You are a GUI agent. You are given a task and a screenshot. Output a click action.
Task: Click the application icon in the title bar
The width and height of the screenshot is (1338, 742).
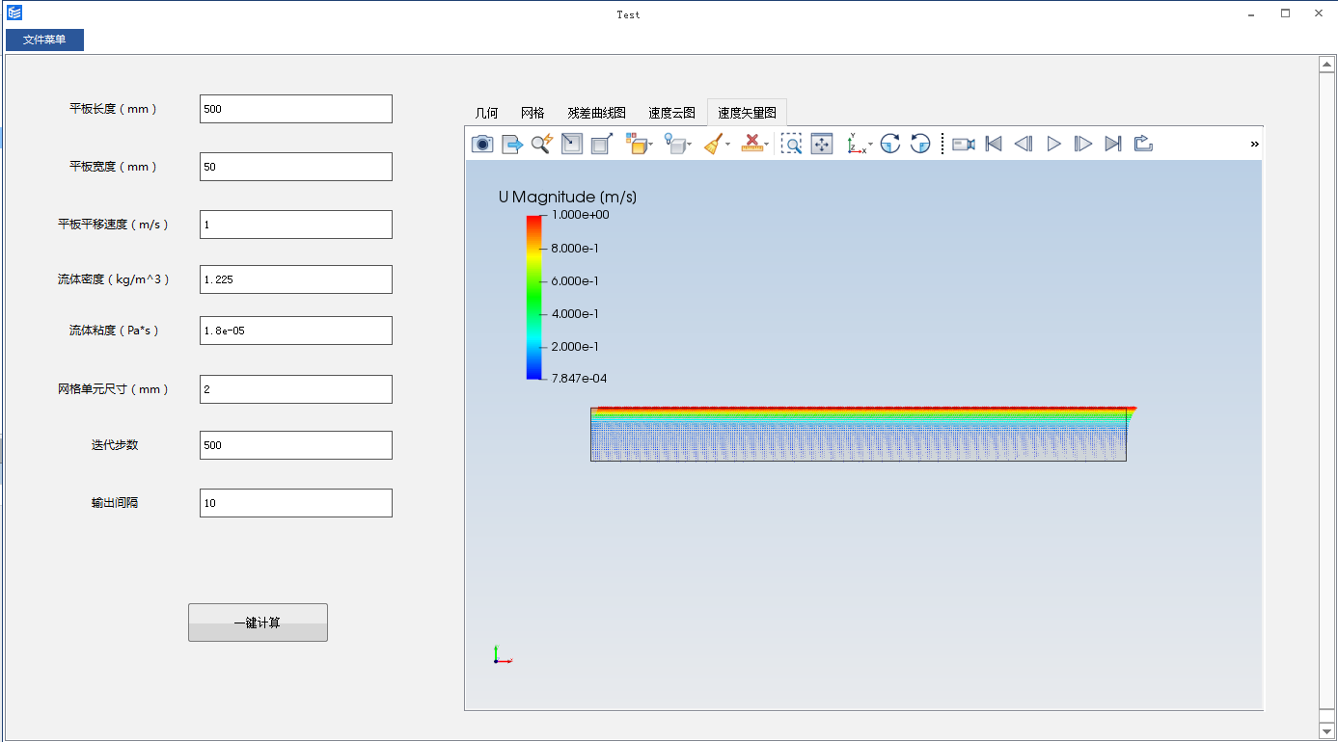(14, 13)
